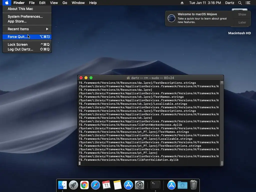Click Later on Mojave notification
This screenshot has width=256, height=192.
point(242,22)
